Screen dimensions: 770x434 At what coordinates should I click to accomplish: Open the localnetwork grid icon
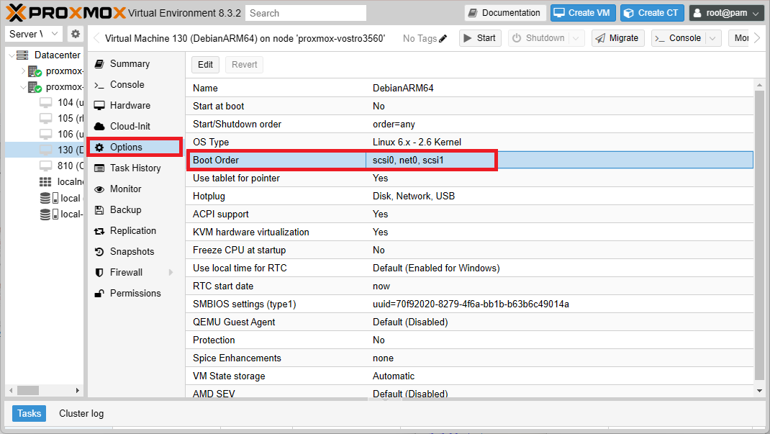point(45,181)
